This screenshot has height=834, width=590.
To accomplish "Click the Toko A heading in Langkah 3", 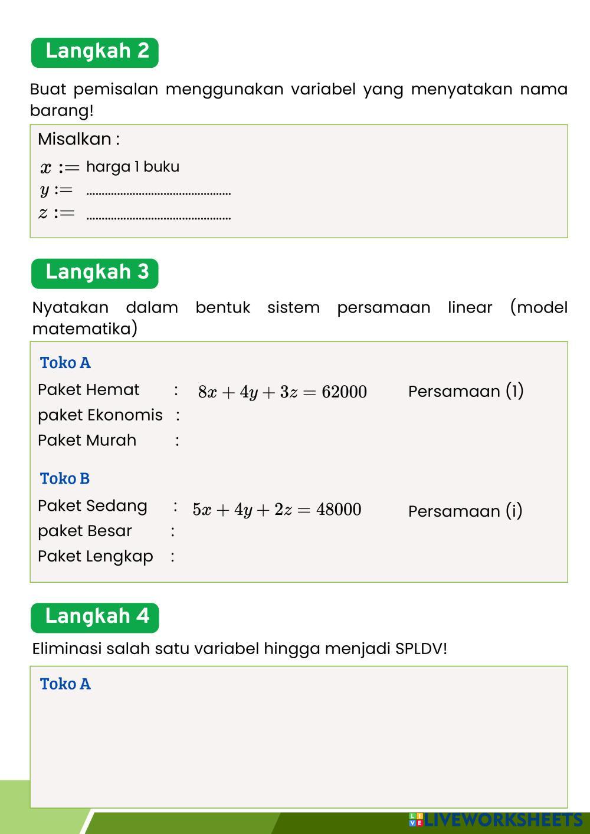I will [x=65, y=363].
